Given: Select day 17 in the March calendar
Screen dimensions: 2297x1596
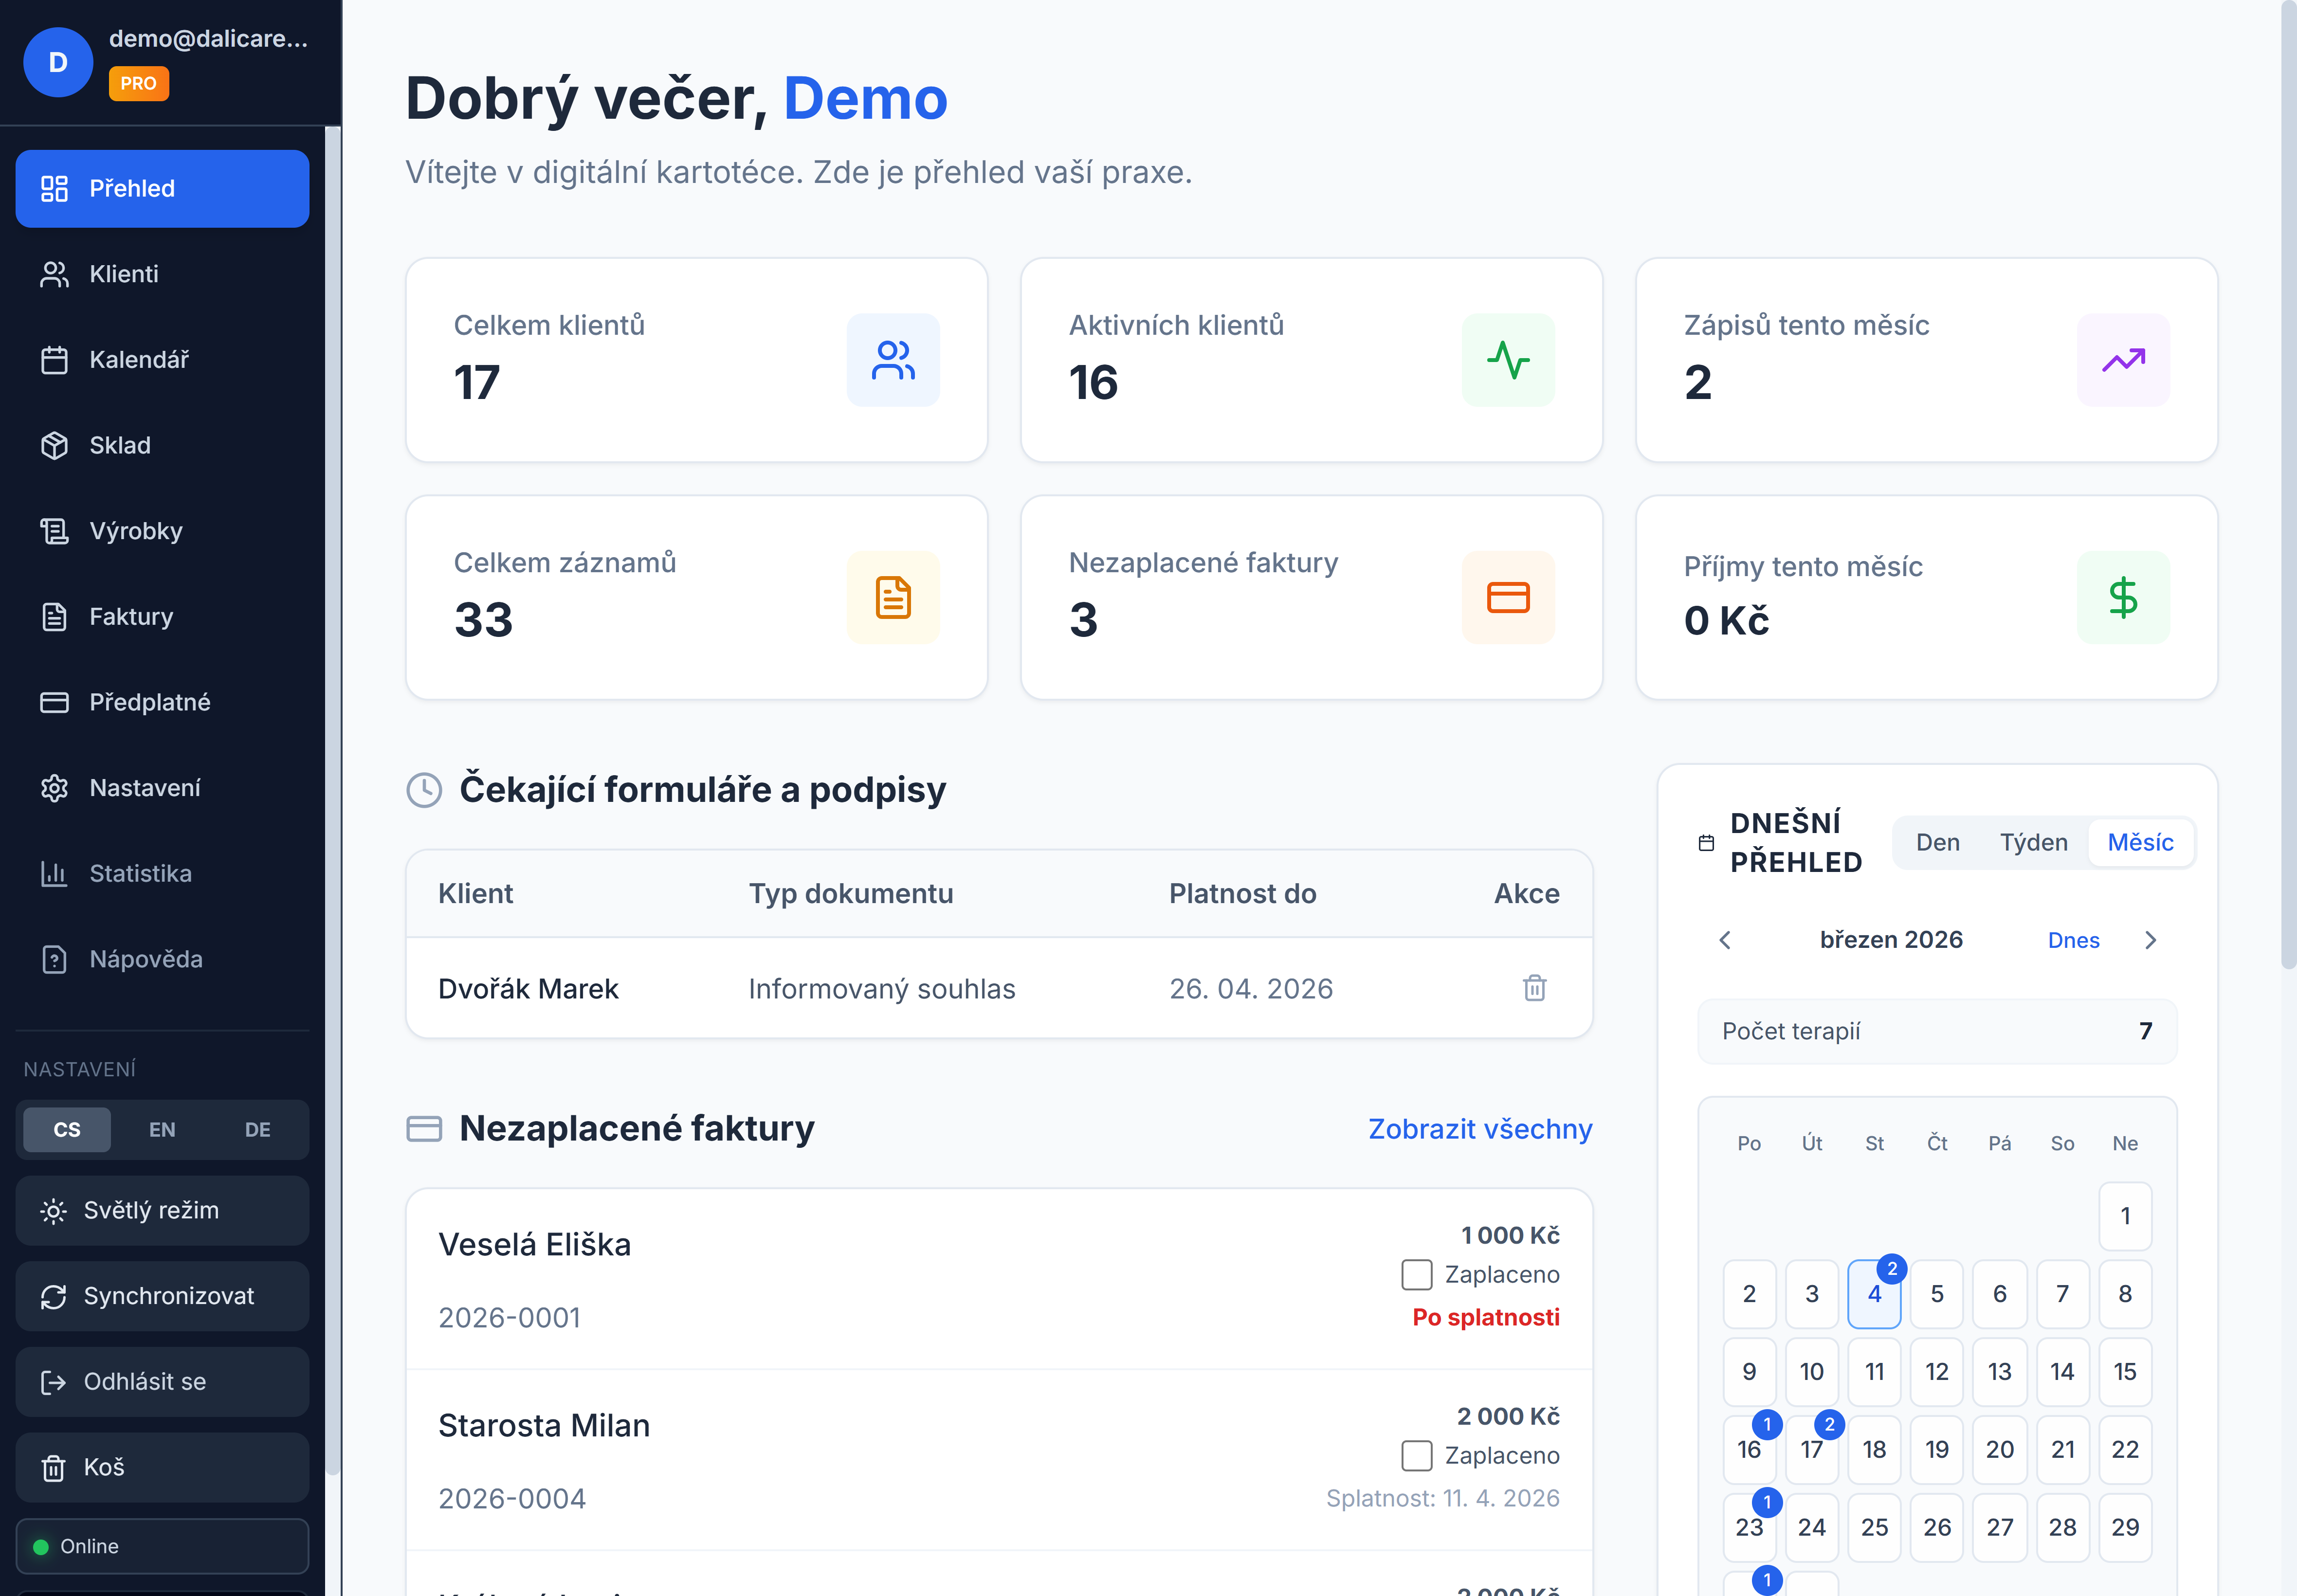Looking at the screenshot, I should point(1812,1450).
